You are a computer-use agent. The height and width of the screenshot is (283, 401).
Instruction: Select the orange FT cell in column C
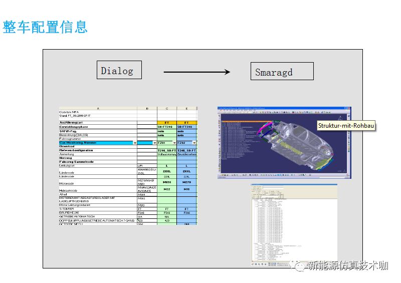tap(166, 122)
